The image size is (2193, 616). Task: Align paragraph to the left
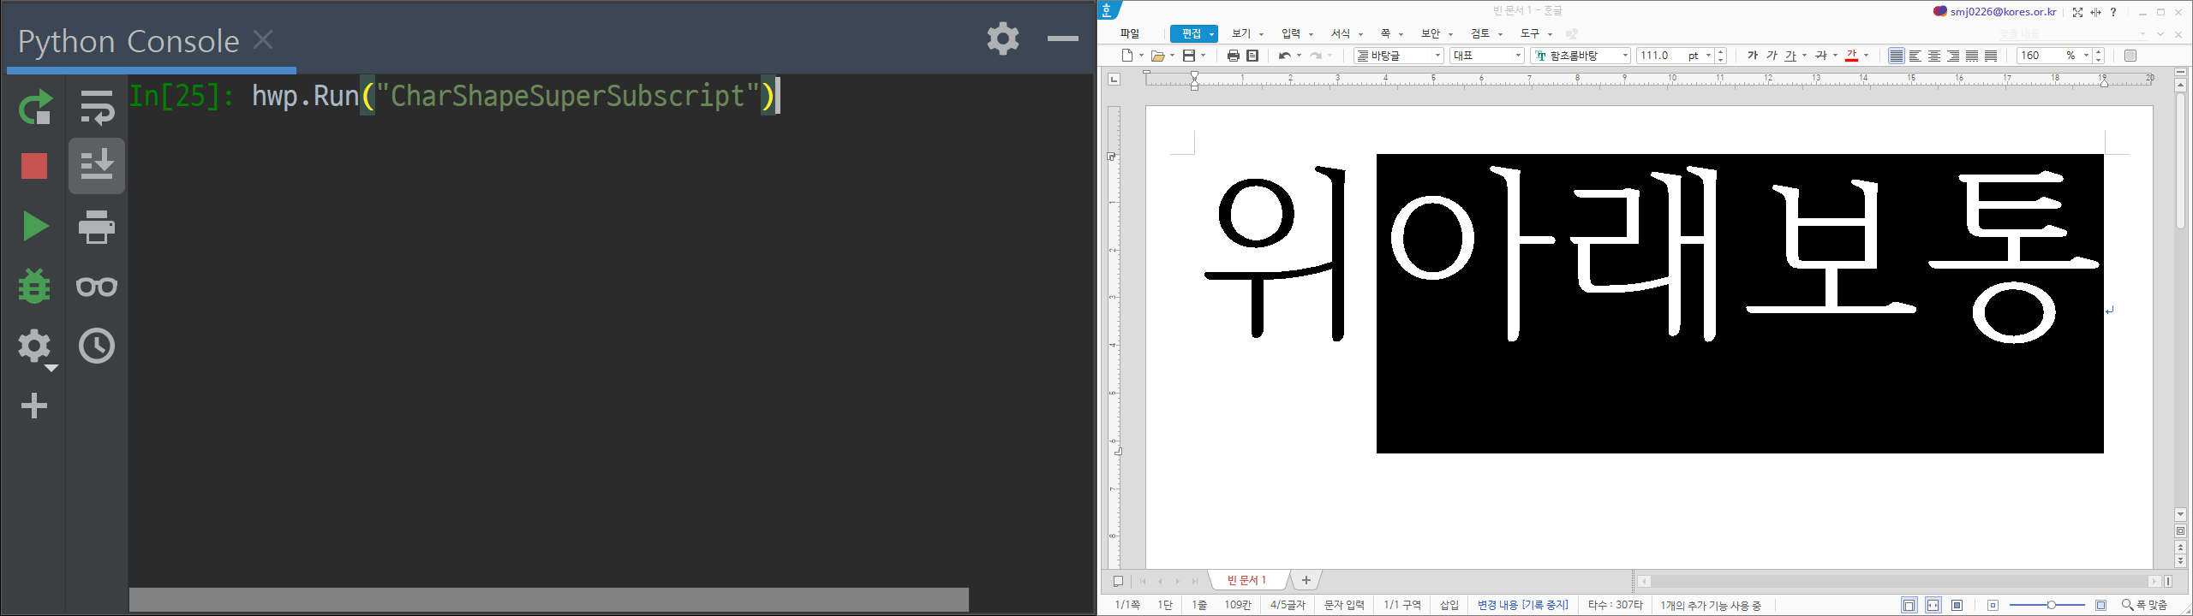coord(1915,56)
